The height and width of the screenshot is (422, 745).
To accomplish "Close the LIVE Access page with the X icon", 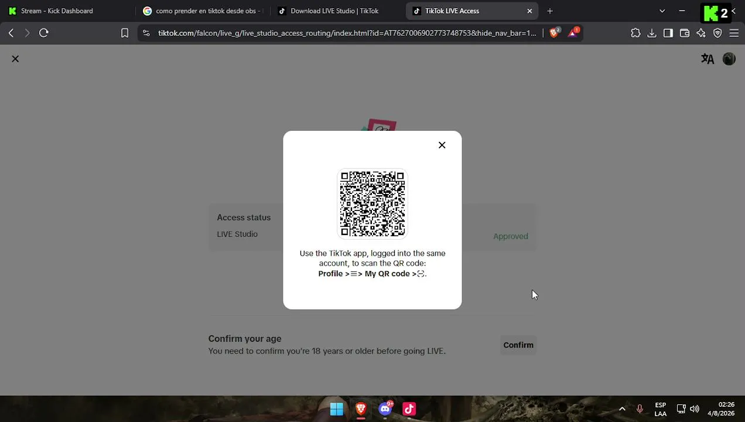I will click(15, 59).
